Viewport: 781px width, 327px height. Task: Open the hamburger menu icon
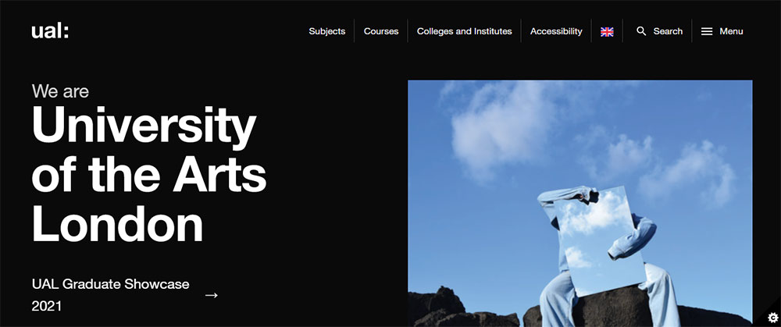[706, 31]
